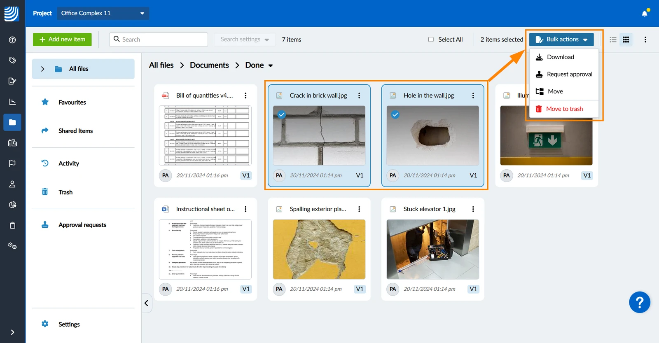Deselect Hole in the wall image

(395, 114)
